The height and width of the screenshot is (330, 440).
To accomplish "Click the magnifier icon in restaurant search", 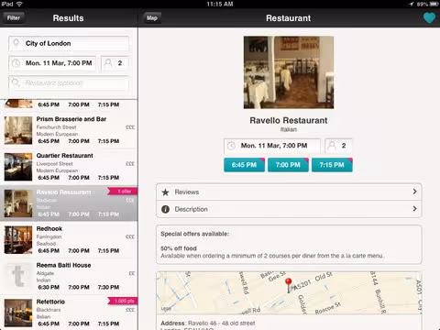I will tap(16, 82).
